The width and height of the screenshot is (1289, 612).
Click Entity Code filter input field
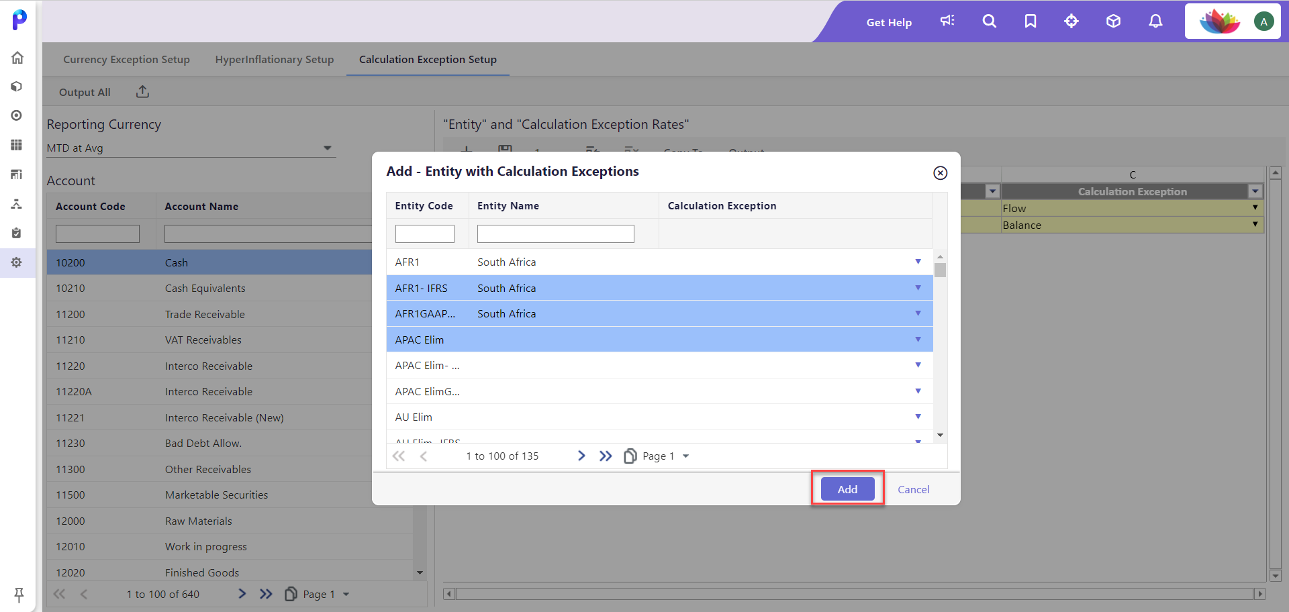pos(424,234)
